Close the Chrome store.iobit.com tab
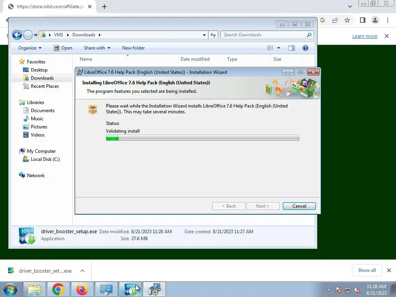This screenshot has height=297, width=396. coord(90,7)
